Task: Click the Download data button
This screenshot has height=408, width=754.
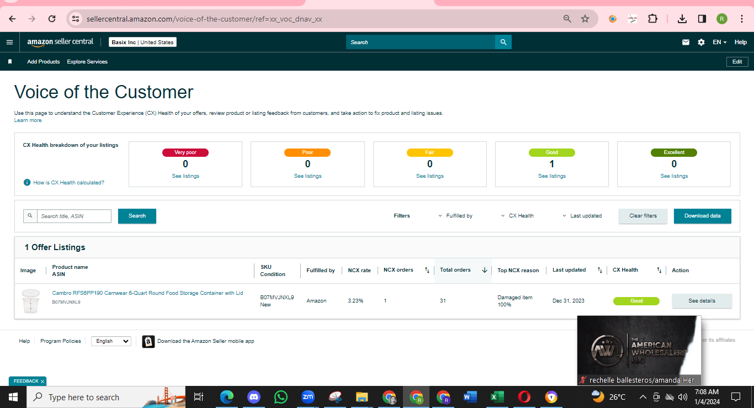Action: click(x=703, y=216)
